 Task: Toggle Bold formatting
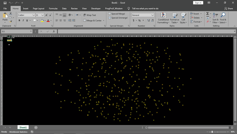[x=19, y=21]
